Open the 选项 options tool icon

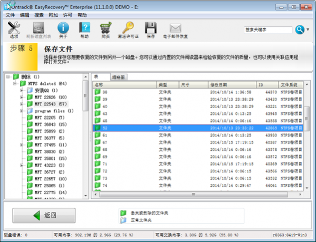click(x=14, y=28)
